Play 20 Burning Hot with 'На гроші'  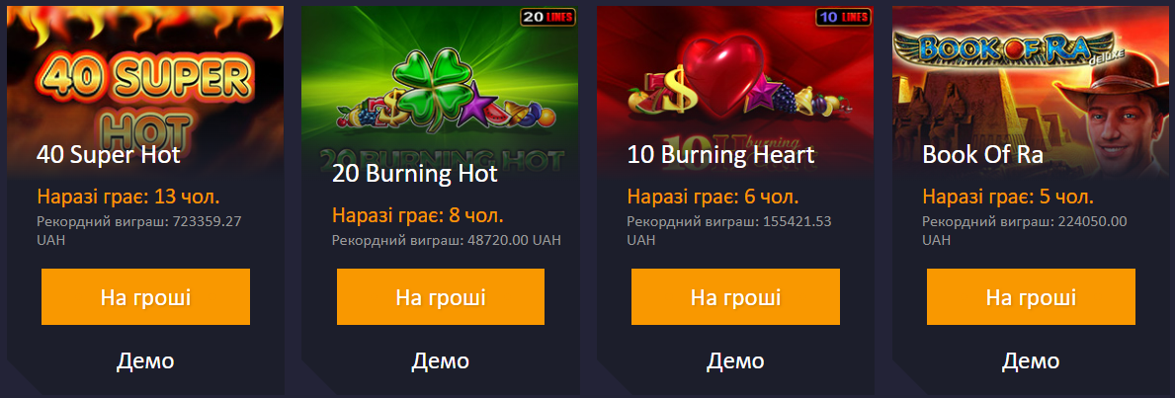[x=441, y=297]
